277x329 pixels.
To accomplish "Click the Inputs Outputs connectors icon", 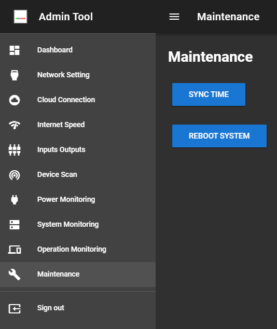I will click(15, 150).
